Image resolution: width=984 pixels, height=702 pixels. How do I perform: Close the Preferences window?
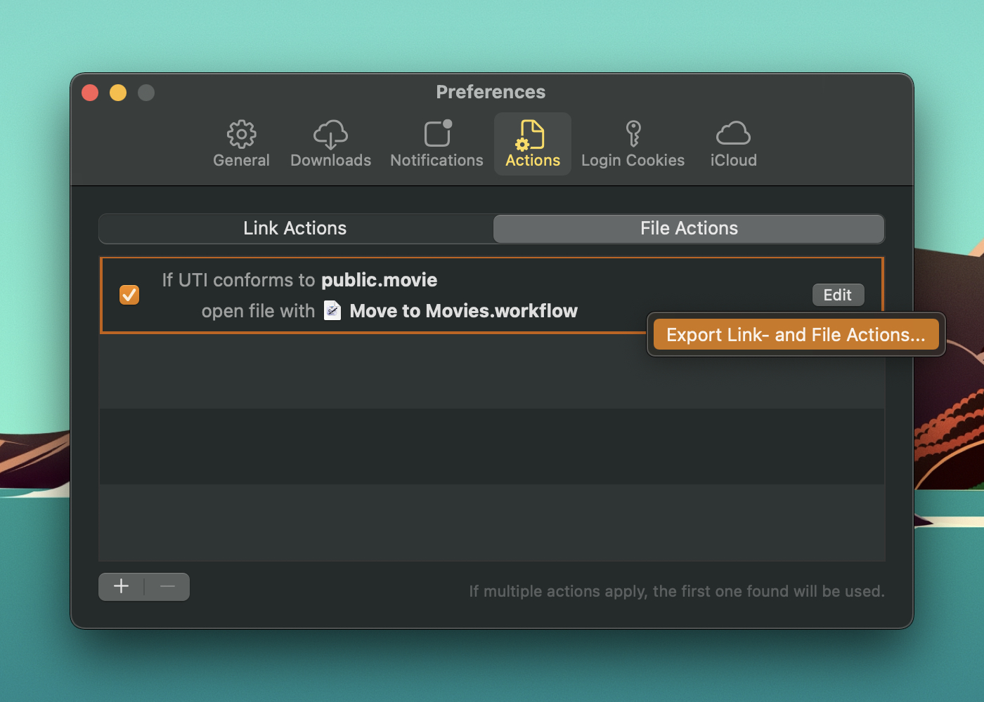(90, 93)
